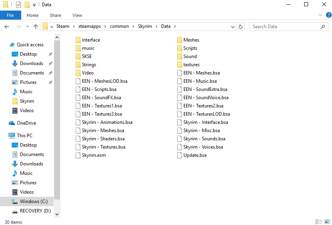The width and height of the screenshot is (332, 225).
Task: Switch to Details view layout icon
Action: coord(318,222)
